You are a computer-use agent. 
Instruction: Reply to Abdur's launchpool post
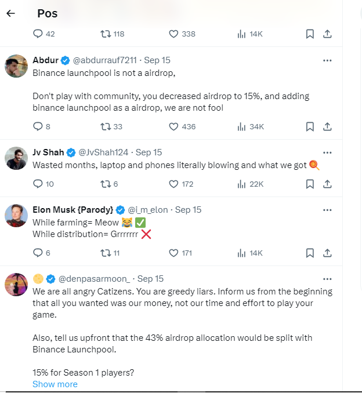coord(38,126)
